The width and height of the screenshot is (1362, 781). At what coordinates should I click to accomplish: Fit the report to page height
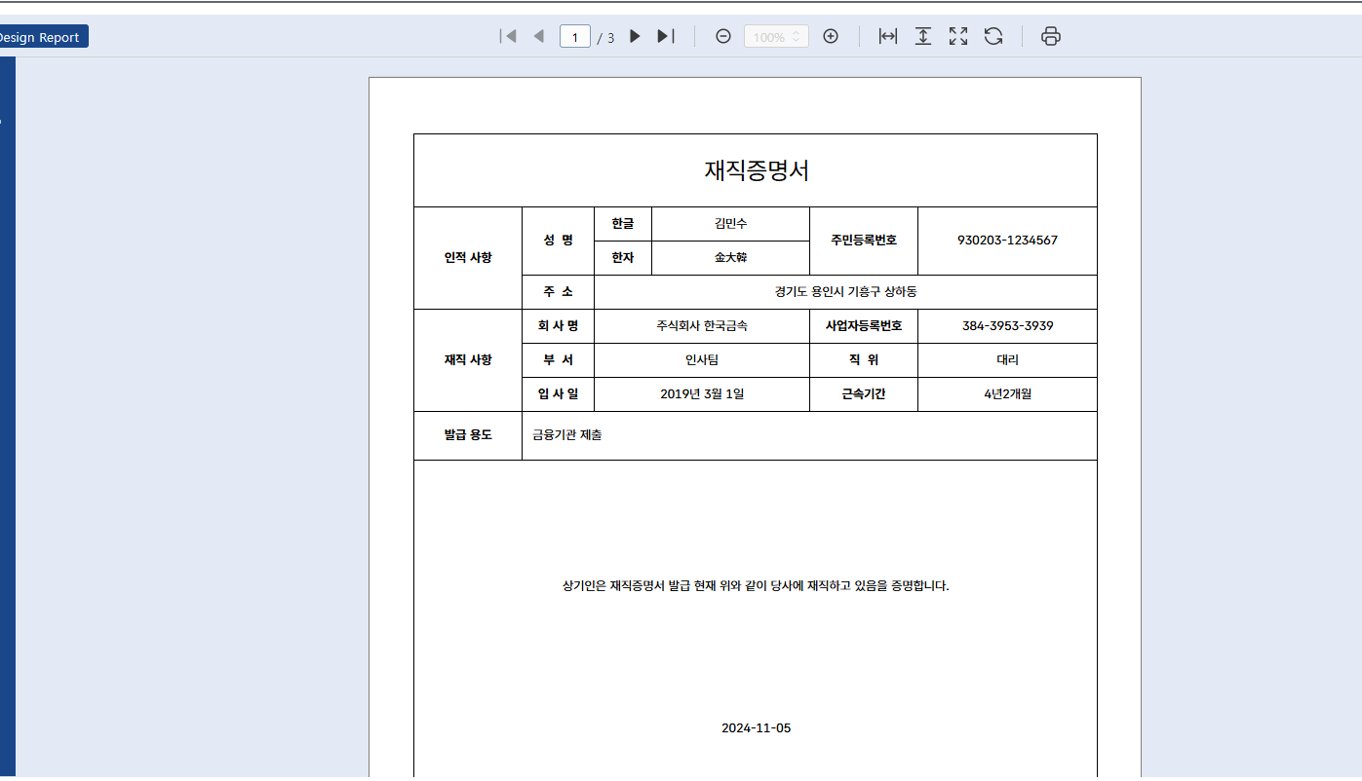pos(922,36)
